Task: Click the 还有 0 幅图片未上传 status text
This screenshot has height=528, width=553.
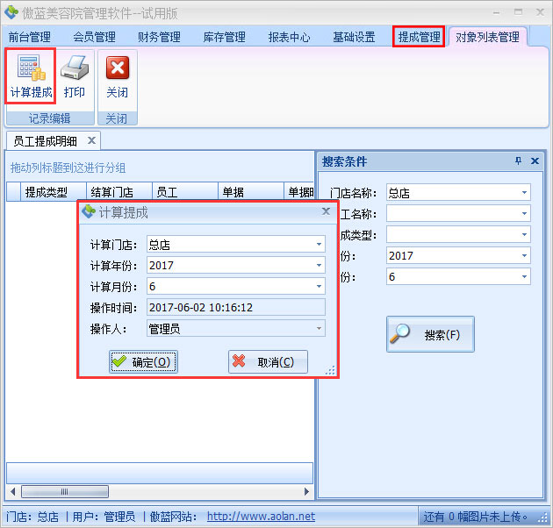Action: click(475, 517)
